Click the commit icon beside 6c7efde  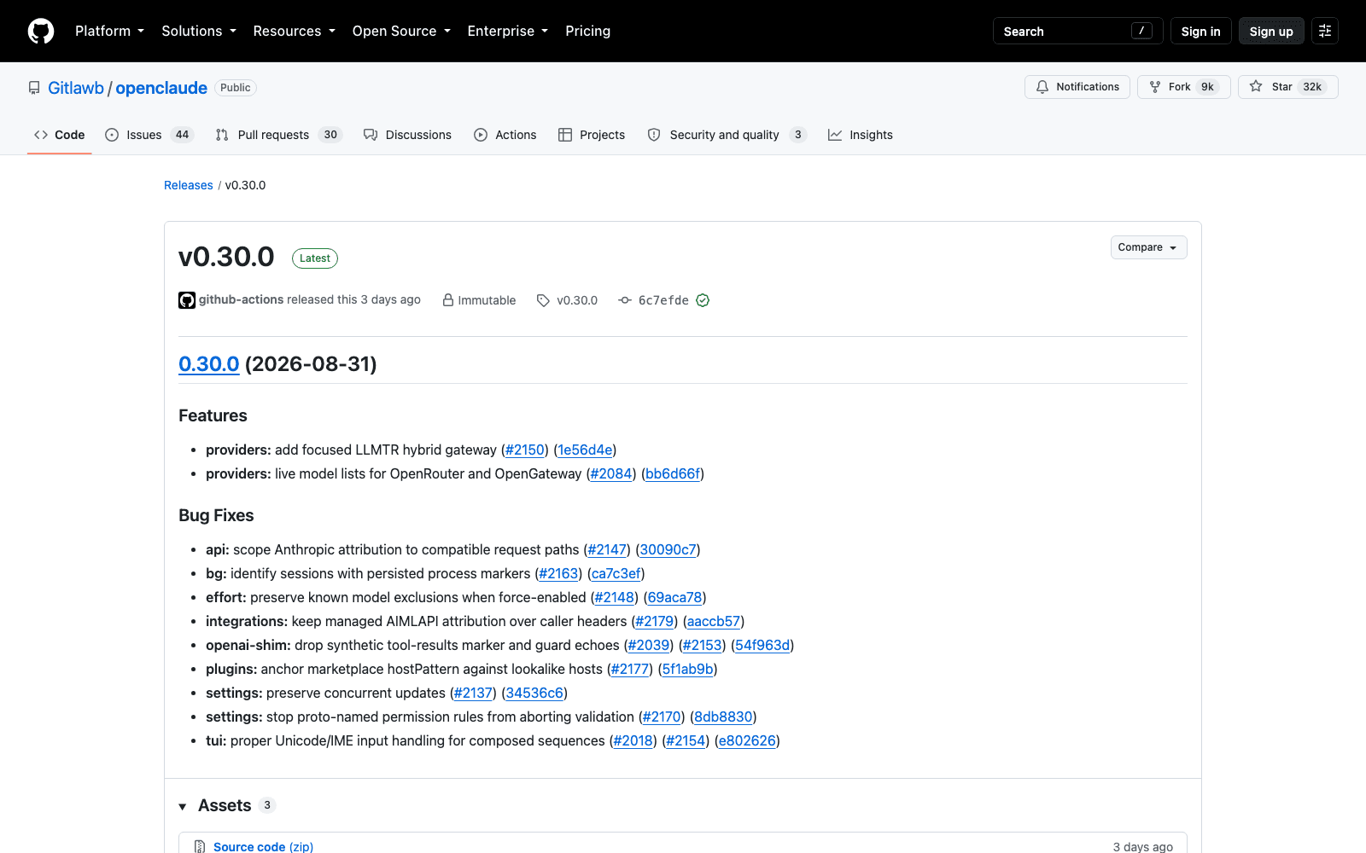625,300
